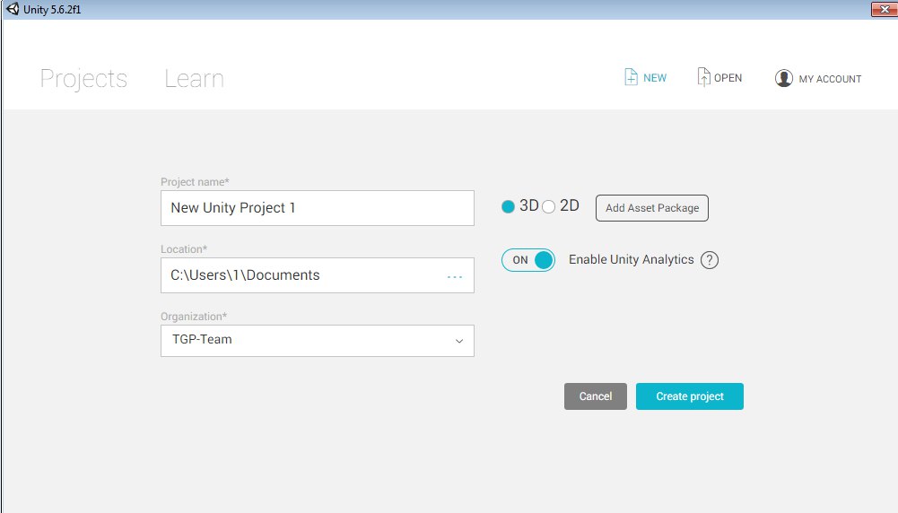
Task: Click the My Account avatar icon
Action: (x=783, y=78)
